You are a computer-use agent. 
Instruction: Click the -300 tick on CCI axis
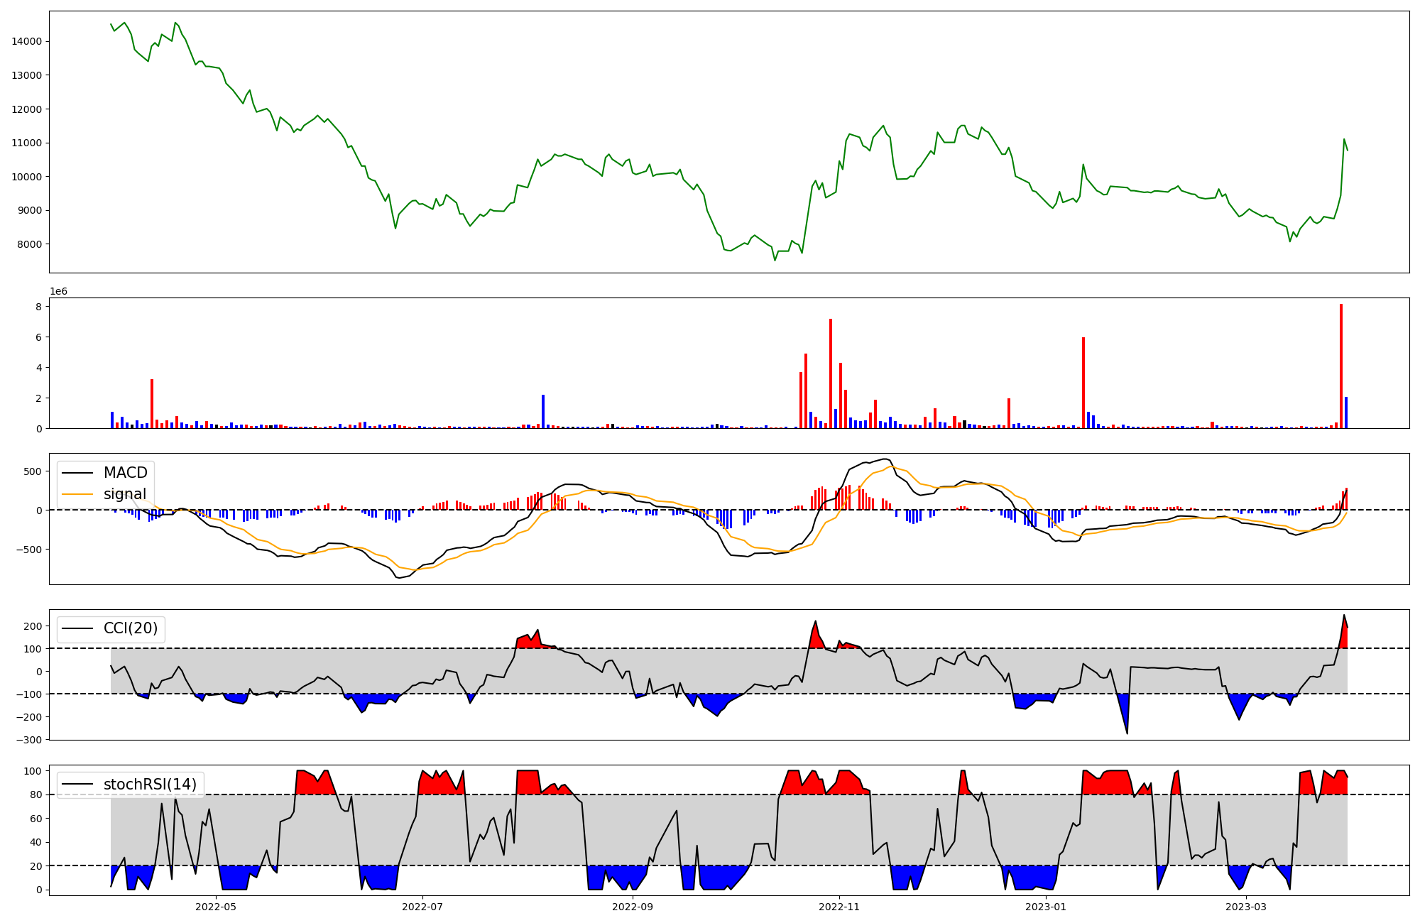point(31,740)
